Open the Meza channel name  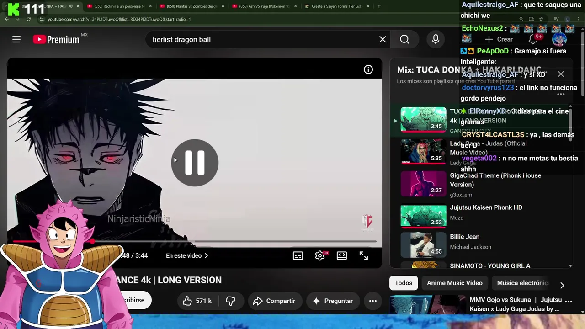point(457,218)
